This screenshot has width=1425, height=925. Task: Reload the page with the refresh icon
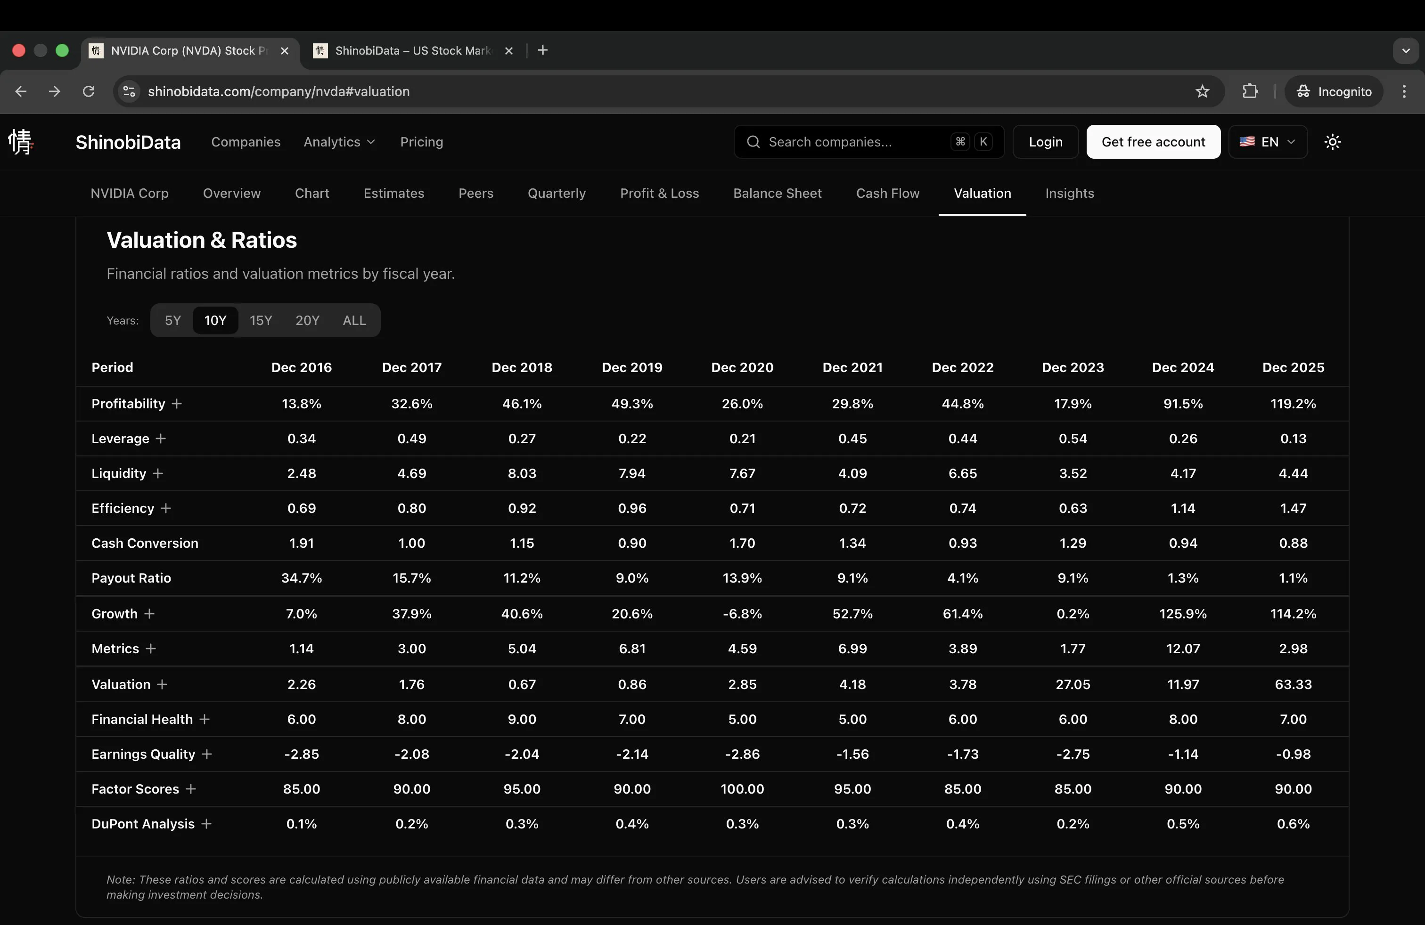[x=89, y=91]
